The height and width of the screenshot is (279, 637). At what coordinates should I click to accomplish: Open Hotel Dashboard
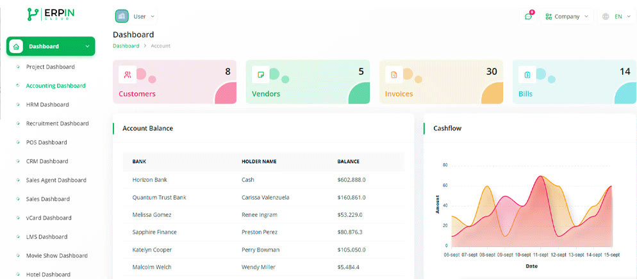48,275
